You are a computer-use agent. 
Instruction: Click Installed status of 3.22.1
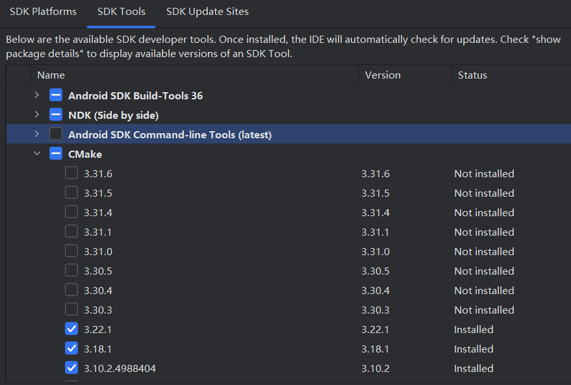[474, 330]
